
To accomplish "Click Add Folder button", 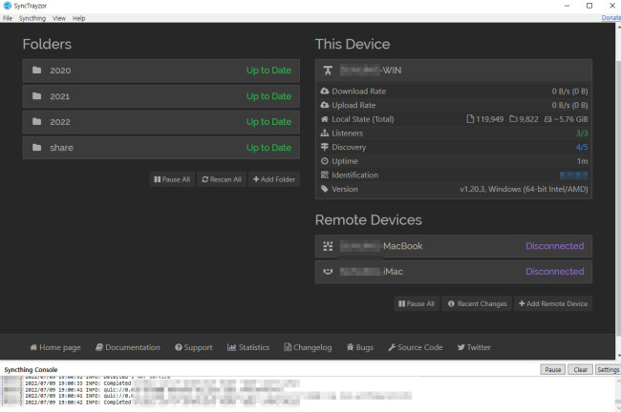I will coord(274,179).
